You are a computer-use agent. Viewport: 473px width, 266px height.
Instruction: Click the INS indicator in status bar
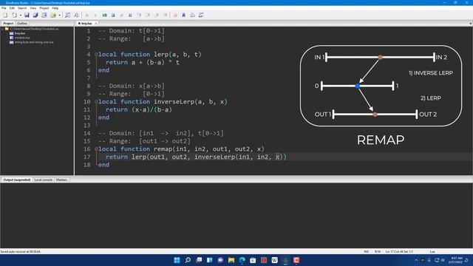367,251
